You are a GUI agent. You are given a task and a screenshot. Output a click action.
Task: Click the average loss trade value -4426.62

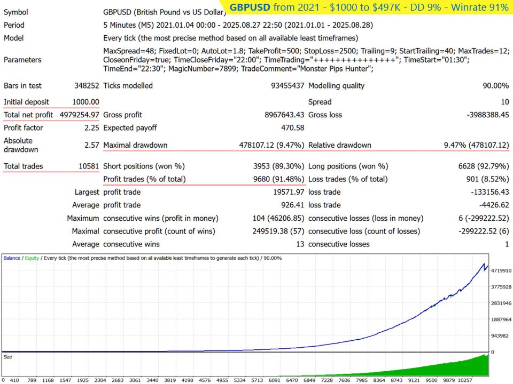(494, 205)
